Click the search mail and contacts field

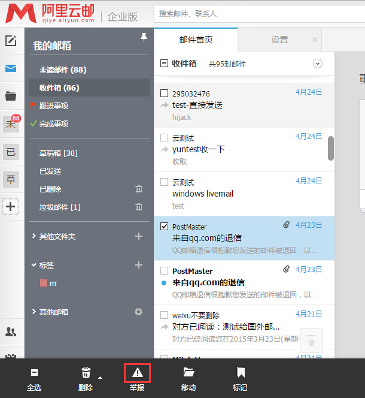(x=257, y=13)
